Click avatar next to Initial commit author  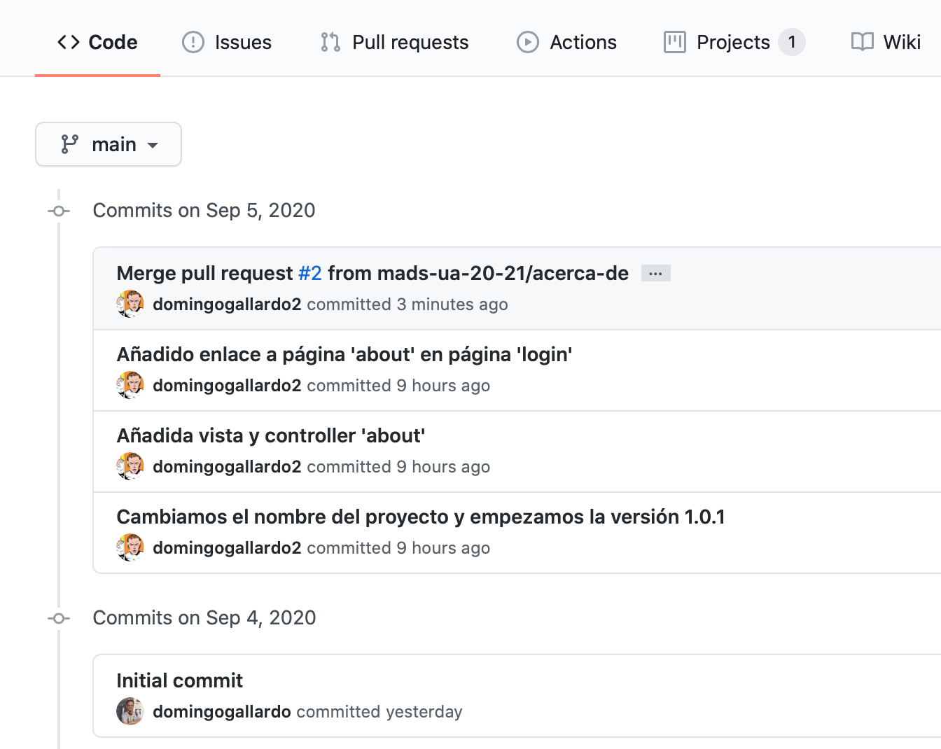[x=130, y=711]
